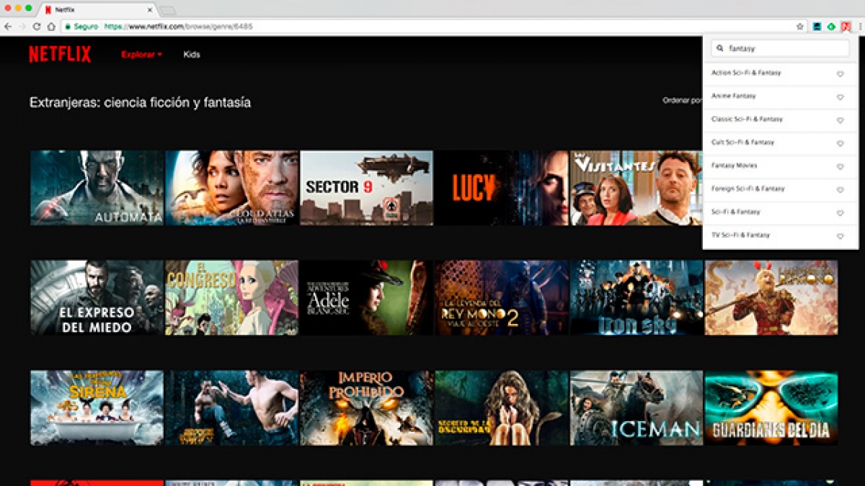This screenshot has width=865, height=486.
Task: Open the Chrome three-dot menu
Action: tap(859, 27)
